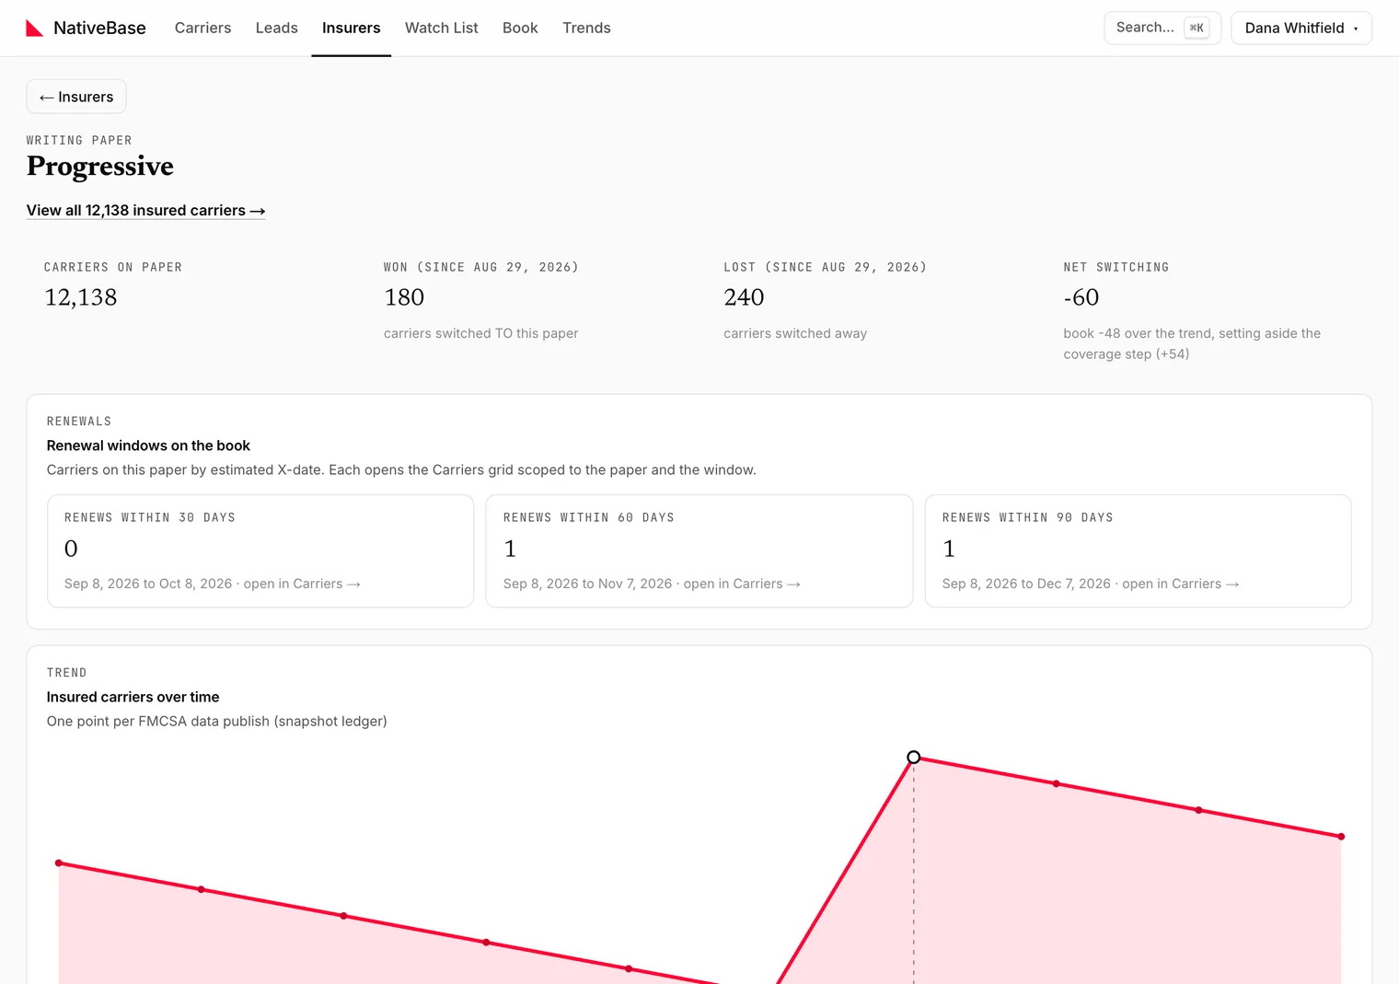
Task: Open the Carriers nav tab
Action: click(x=202, y=28)
